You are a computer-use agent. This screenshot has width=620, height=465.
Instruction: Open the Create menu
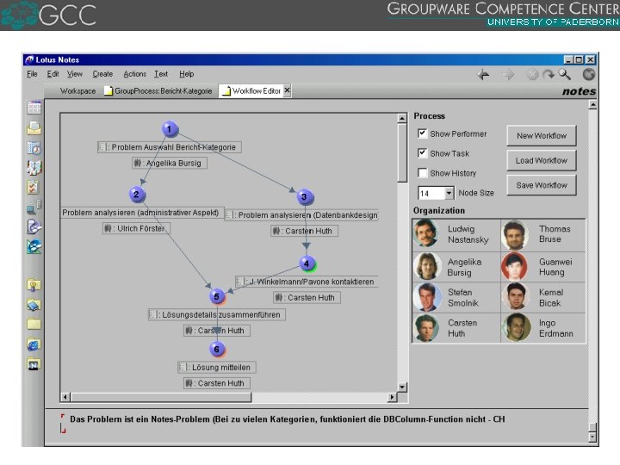point(102,74)
